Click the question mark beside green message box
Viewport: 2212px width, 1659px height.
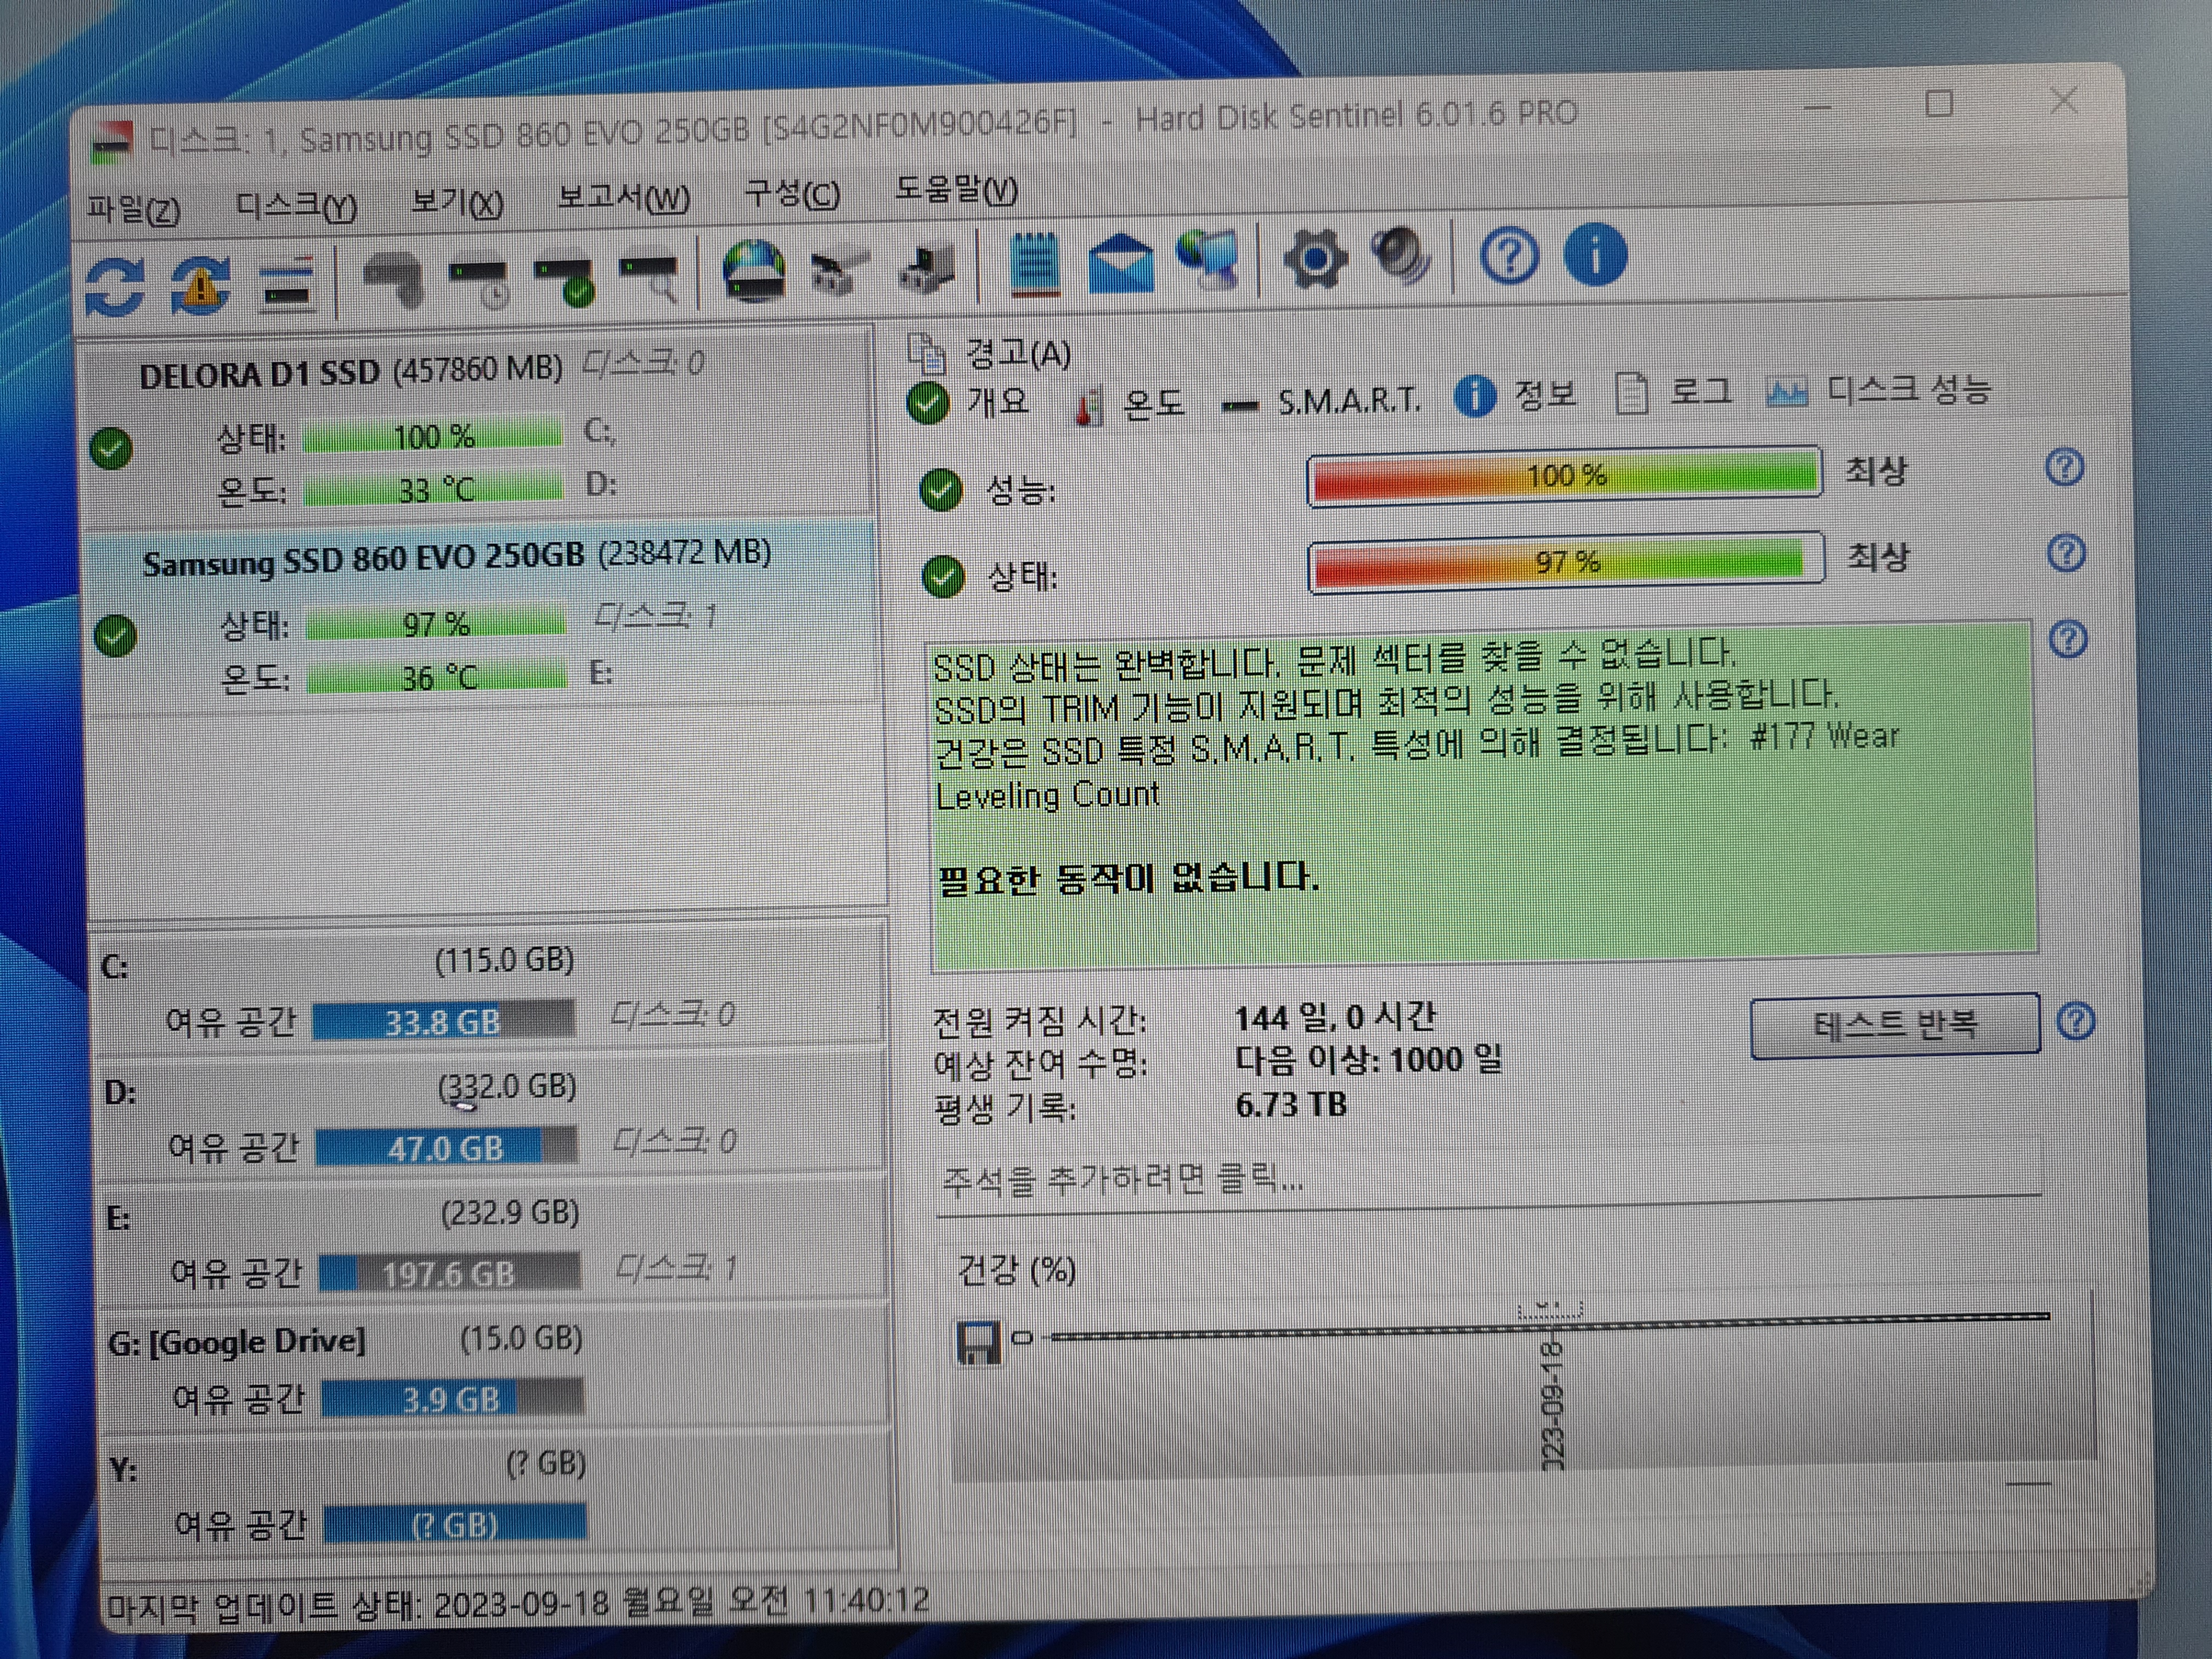point(2068,639)
